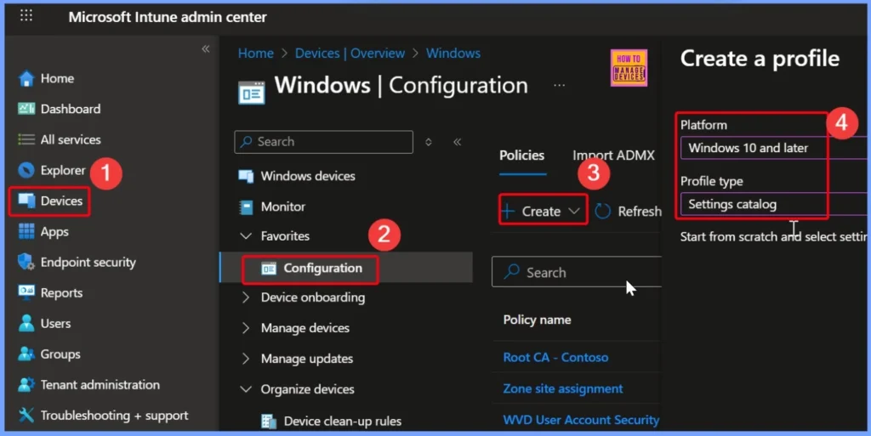871x436 pixels.
Task: Open the Profile type dropdown Settings catalog
Action: point(773,205)
